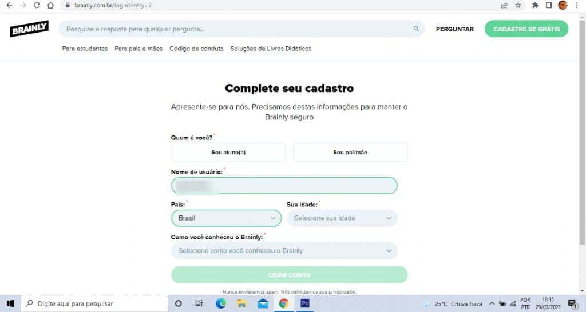
Task: Click the network Wi-Fi tray icon
Action: (x=513, y=304)
